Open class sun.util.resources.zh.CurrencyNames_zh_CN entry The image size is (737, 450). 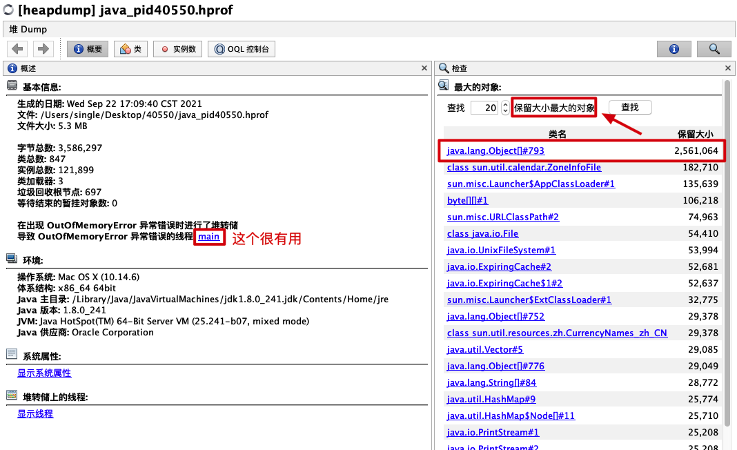[557, 333]
